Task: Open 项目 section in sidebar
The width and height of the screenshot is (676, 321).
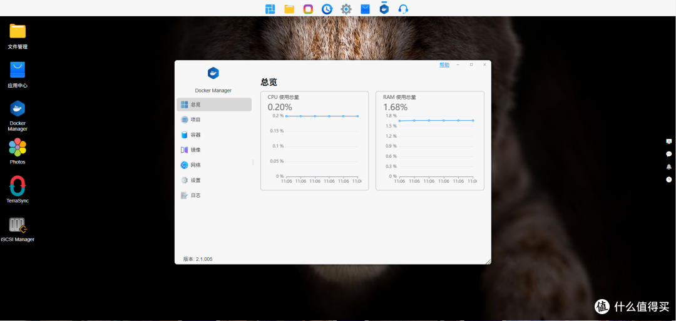Action: pyautogui.click(x=214, y=120)
